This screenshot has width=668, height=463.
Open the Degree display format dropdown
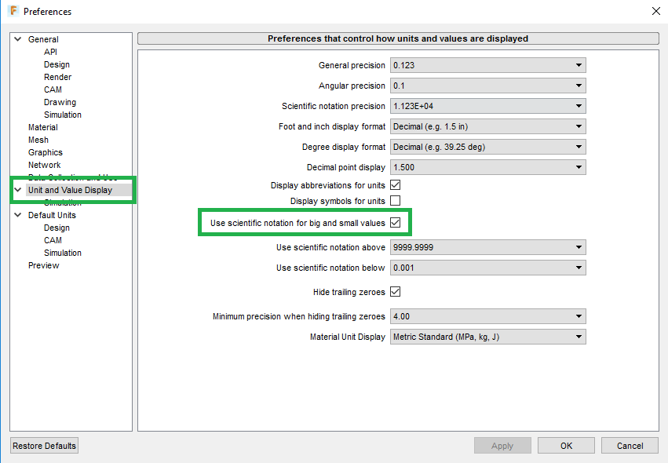pyautogui.click(x=578, y=146)
